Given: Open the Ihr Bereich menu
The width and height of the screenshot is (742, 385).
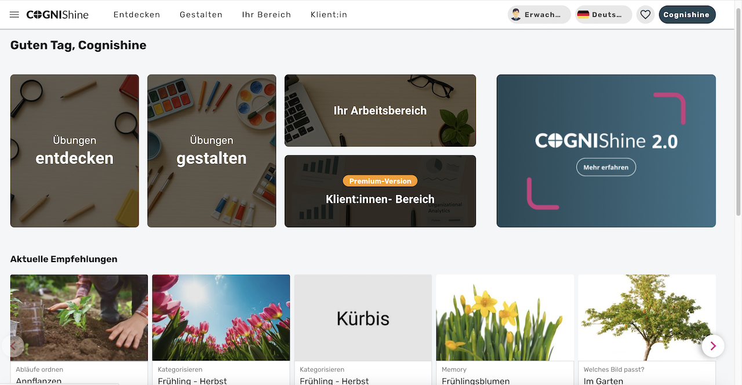Looking at the screenshot, I should [267, 14].
